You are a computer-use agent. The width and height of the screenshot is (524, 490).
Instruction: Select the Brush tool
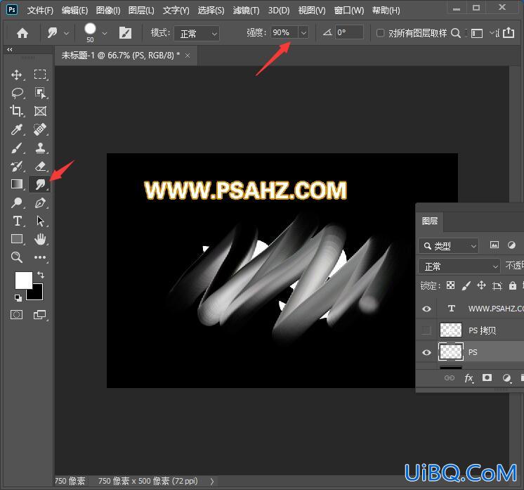(x=17, y=148)
